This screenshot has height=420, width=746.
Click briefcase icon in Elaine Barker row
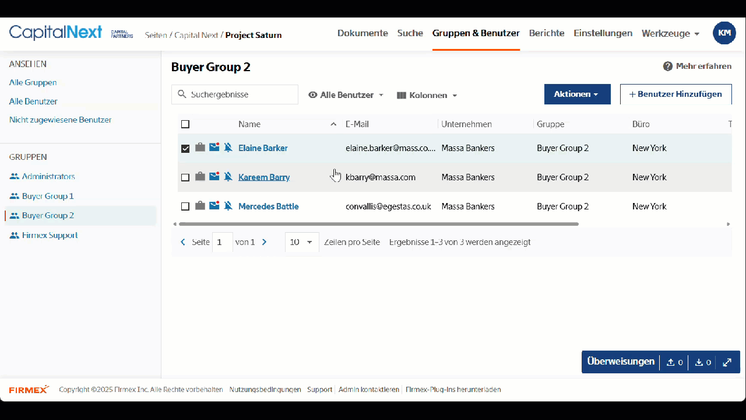click(200, 148)
